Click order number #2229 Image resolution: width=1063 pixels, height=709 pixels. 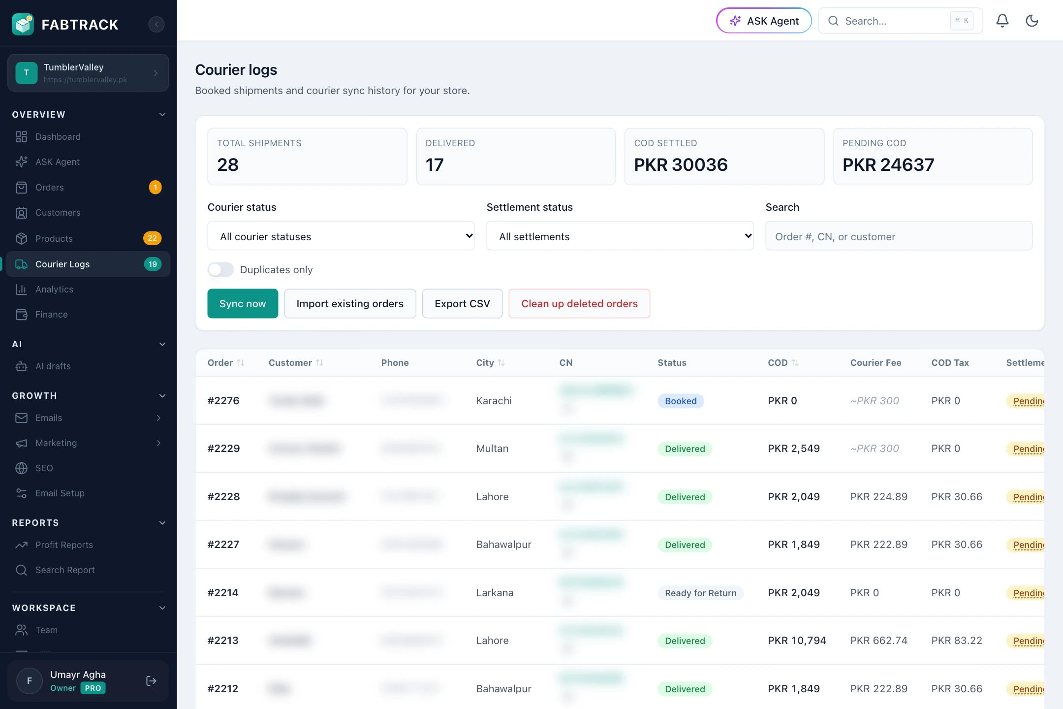click(x=223, y=449)
